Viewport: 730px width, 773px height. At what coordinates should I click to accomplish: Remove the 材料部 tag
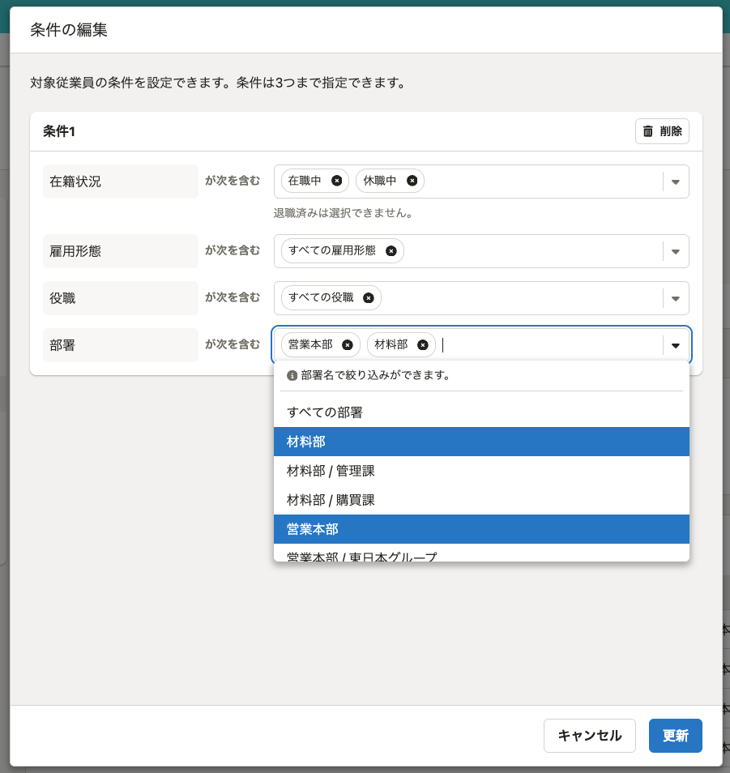coord(423,345)
